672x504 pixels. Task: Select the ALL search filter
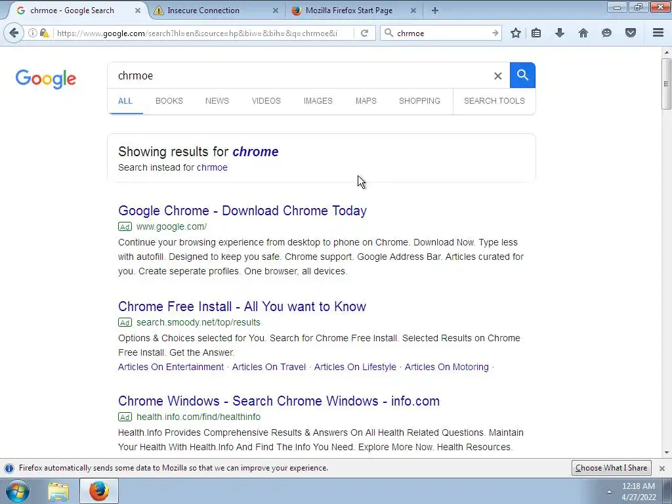pyautogui.click(x=125, y=101)
